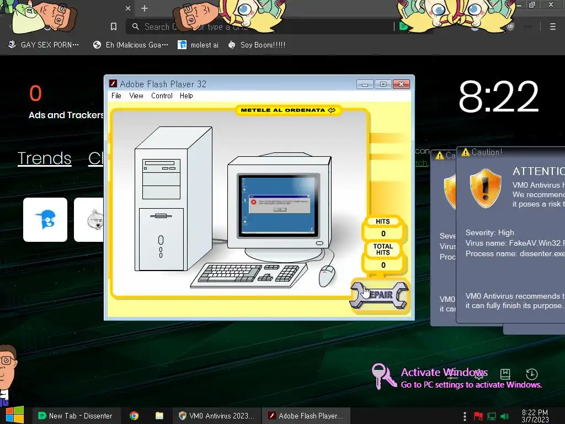Viewport: 565px width, 424px height.
Task: Switch to New Tab - Dissenter taskbar item
Action: click(x=75, y=416)
